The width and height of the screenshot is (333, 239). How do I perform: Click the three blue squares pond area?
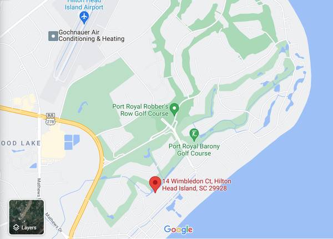(x=72, y=142)
